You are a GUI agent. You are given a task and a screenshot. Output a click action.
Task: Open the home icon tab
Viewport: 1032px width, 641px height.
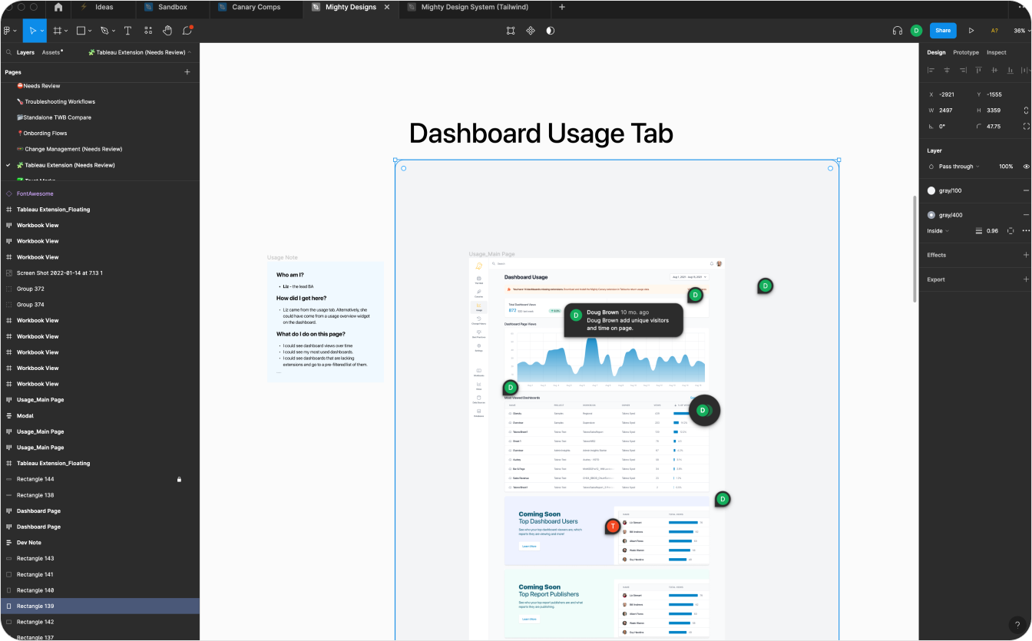(x=58, y=7)
